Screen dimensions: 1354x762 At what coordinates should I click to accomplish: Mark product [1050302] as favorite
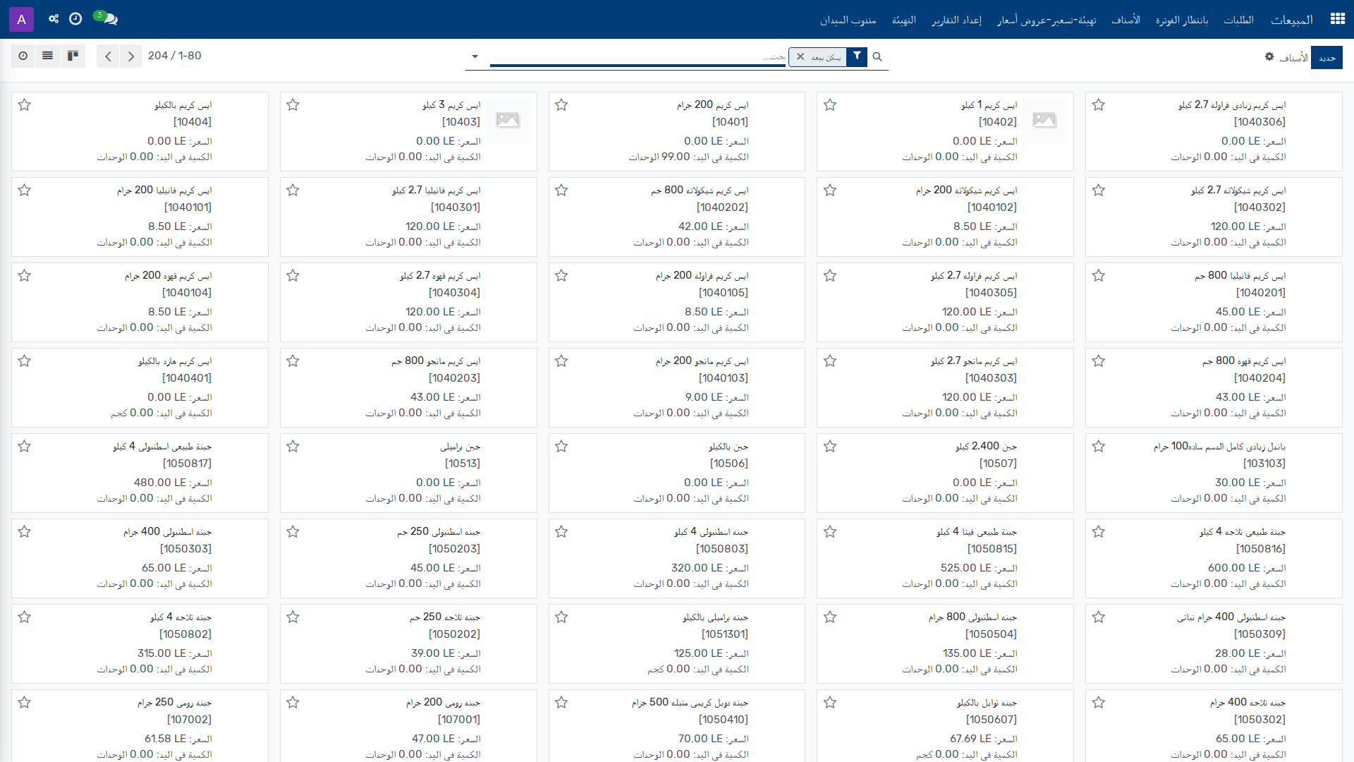(x=1099, y=703)
